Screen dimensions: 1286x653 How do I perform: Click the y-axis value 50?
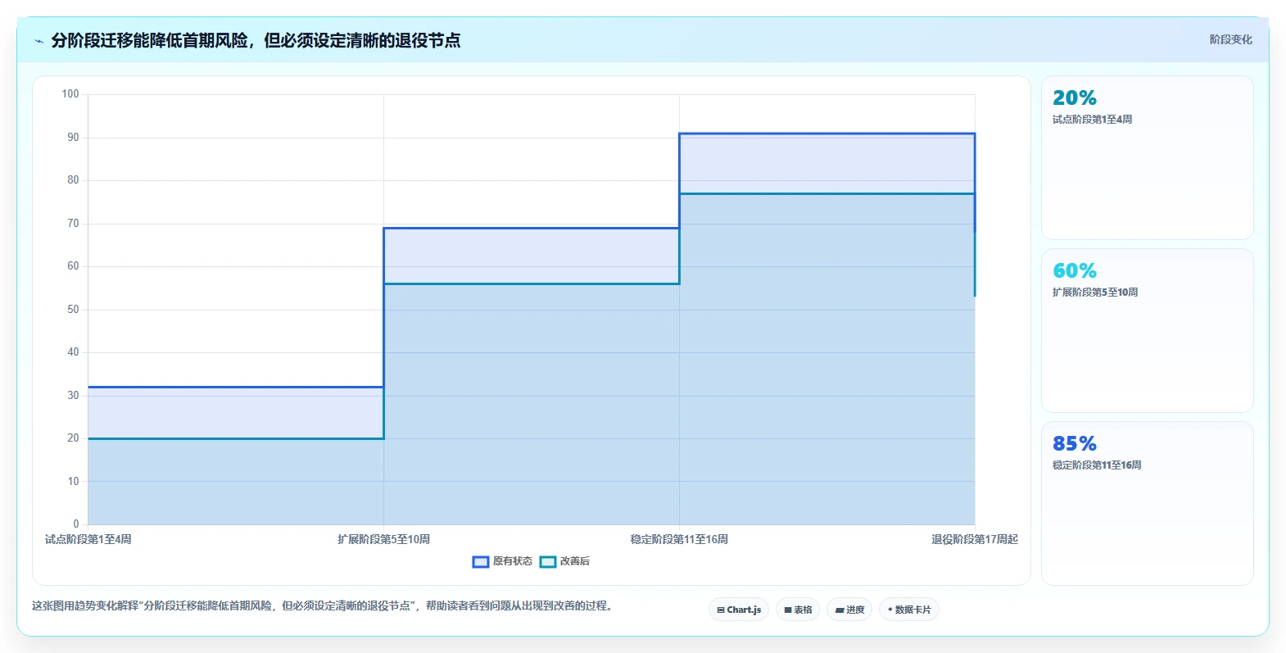click(73, 310)
